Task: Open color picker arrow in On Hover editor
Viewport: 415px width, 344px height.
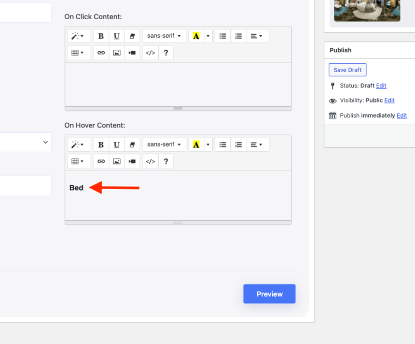Action: point(208,145)
